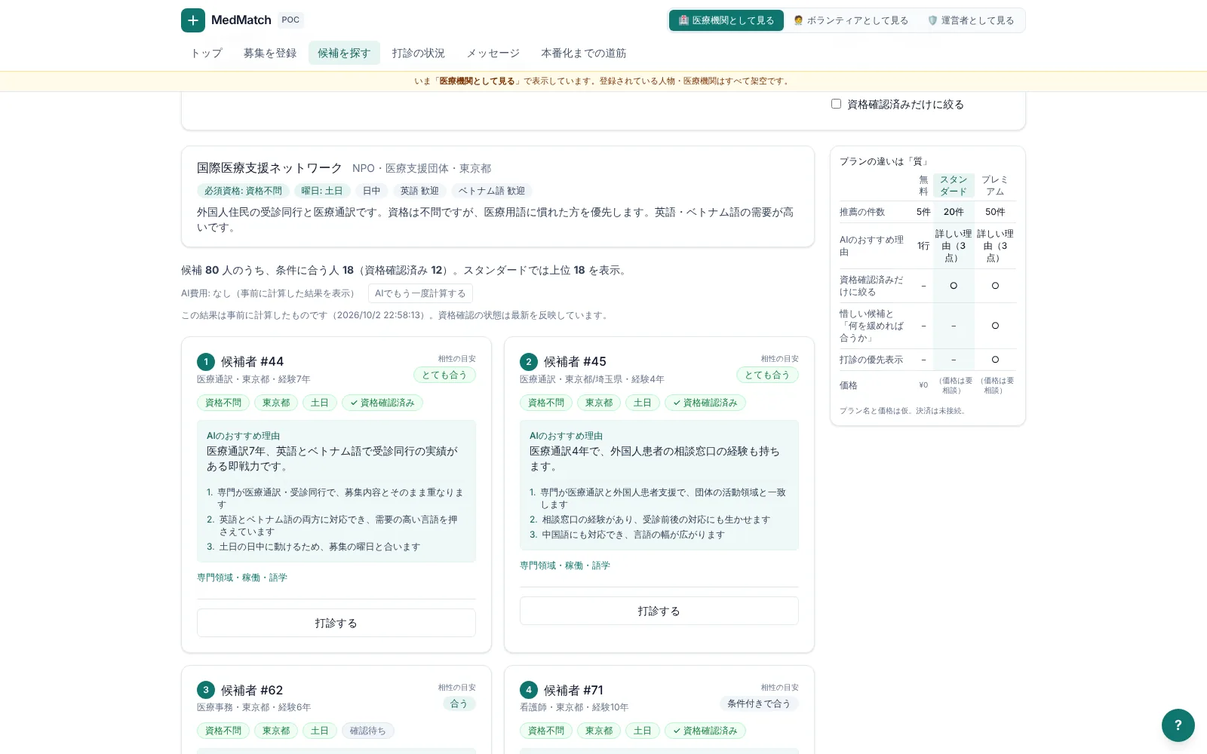Click the とても合う badge on 候補者 #45

click(x=767, y=375)
